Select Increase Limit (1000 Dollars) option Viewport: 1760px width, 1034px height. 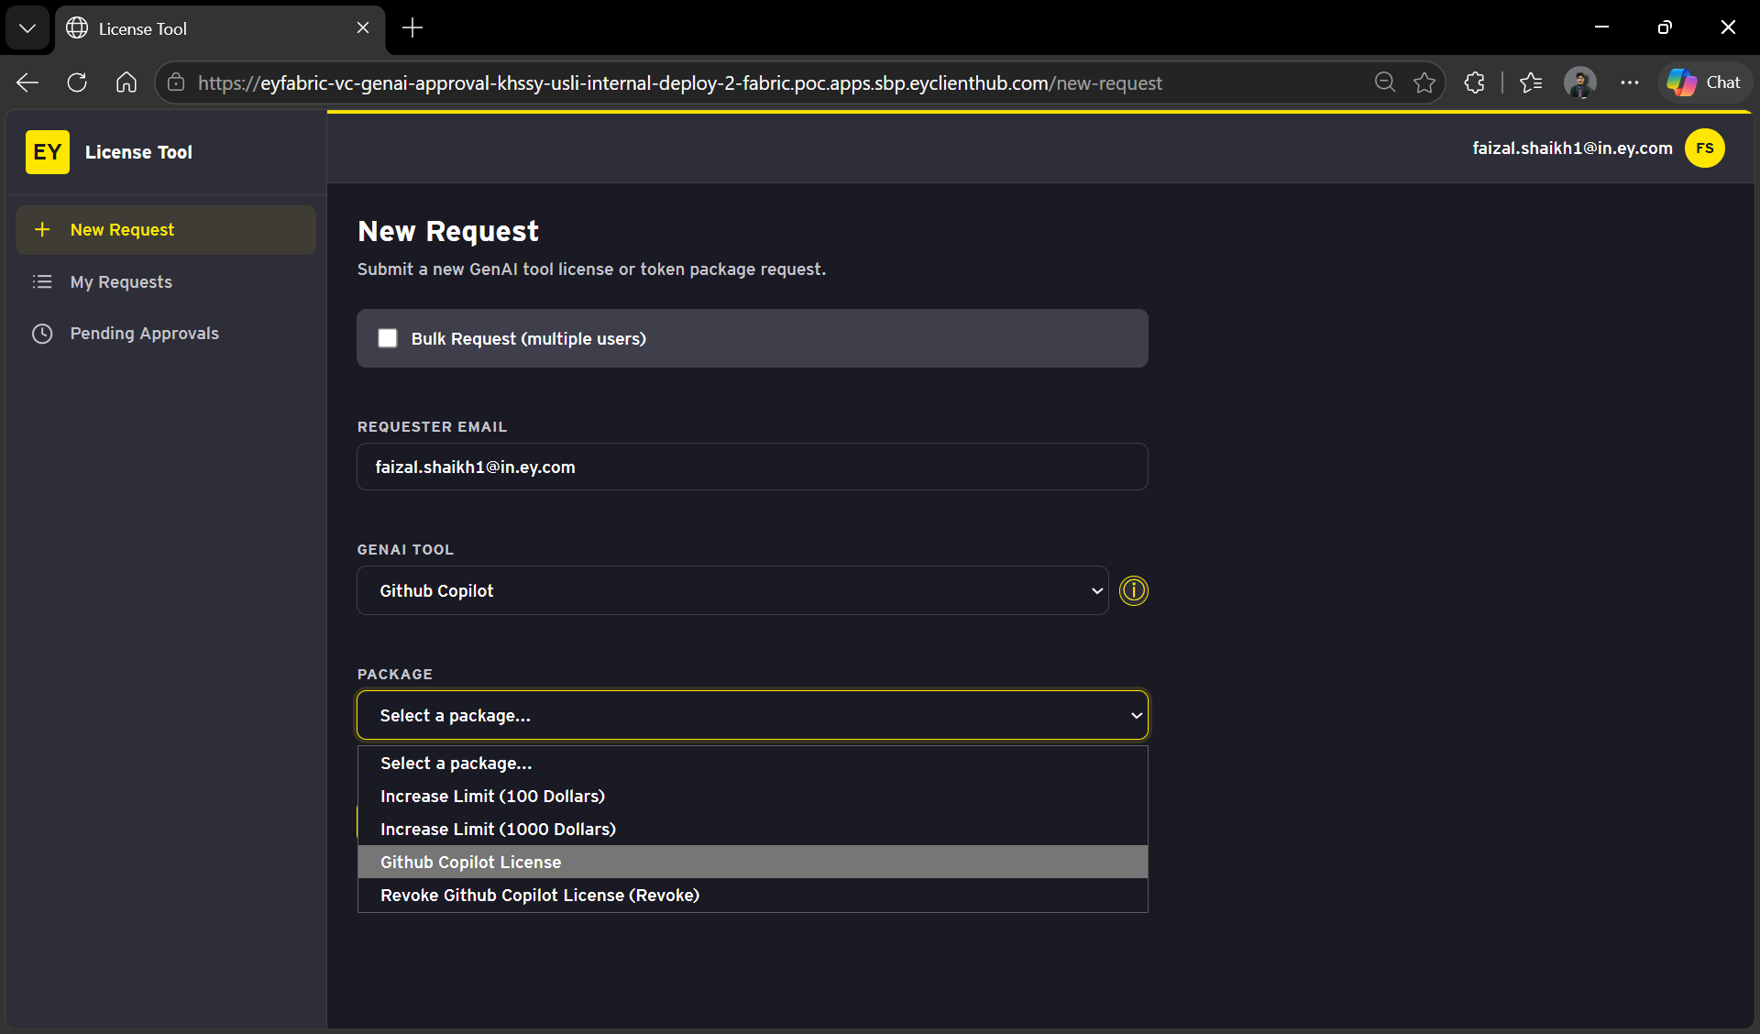pyautogui.click(x=753, y=830)
